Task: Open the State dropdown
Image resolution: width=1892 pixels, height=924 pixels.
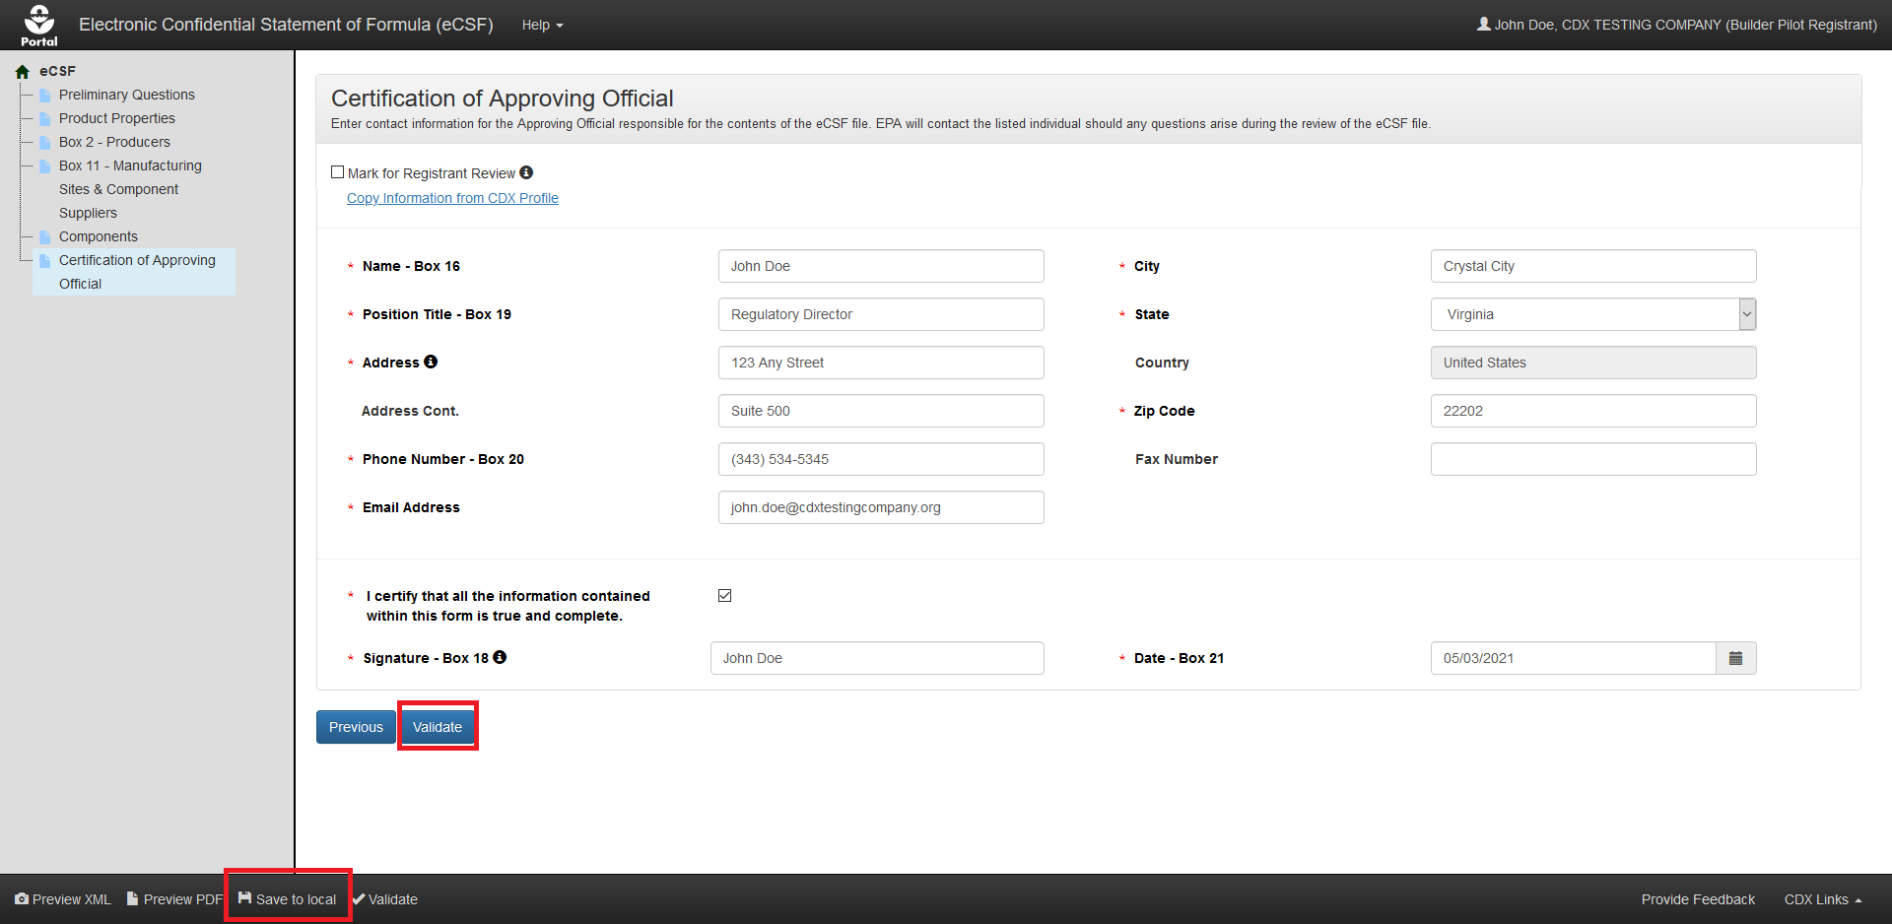Action: pos(1592,314)
